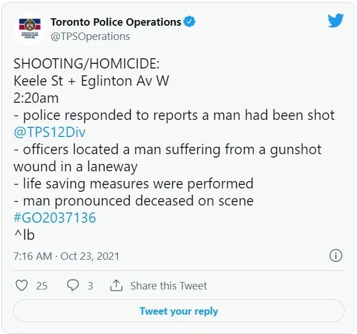Image resolution: width=357 pixels, height=334 pixels.
Task: Click the share arrow icon
Action: [116, 285]
